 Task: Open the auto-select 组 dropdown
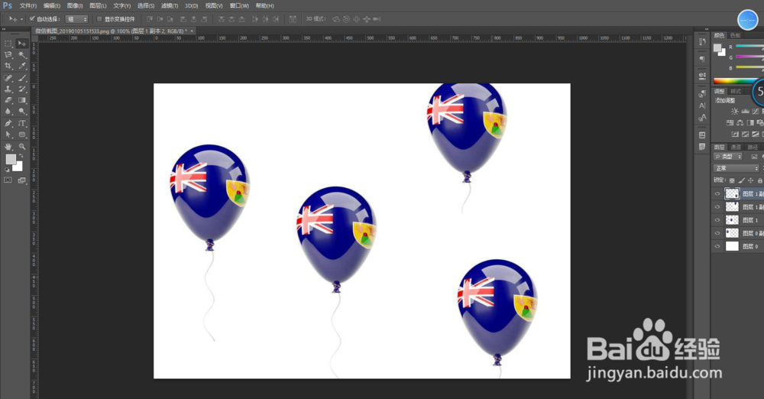pos(77,19)
